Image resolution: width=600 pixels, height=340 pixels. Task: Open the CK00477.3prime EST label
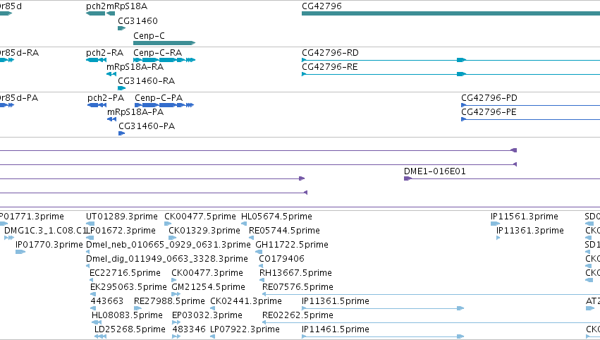[207, 273]
